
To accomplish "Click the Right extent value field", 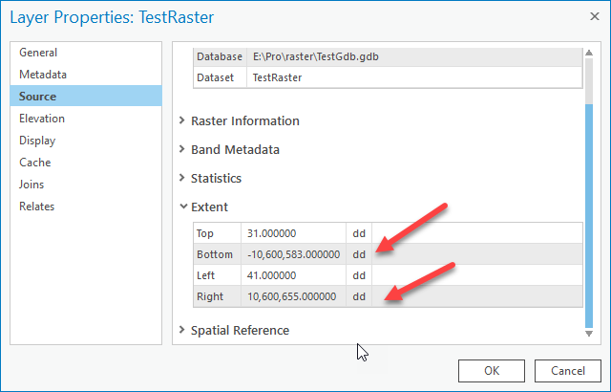I will coord(293,296).
